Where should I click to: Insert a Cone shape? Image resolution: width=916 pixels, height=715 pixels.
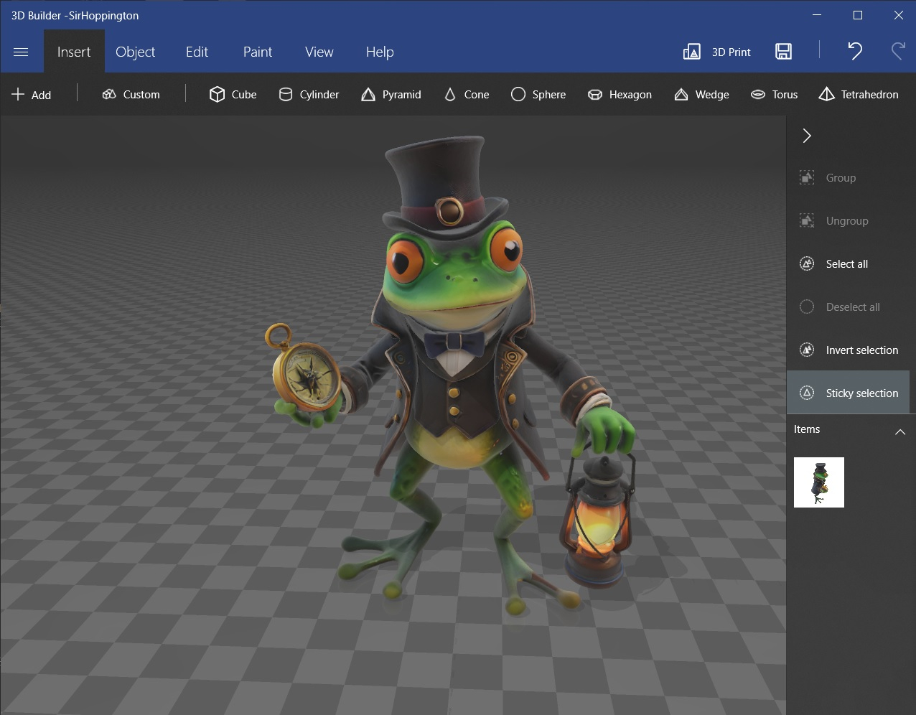tap(467, 95)
